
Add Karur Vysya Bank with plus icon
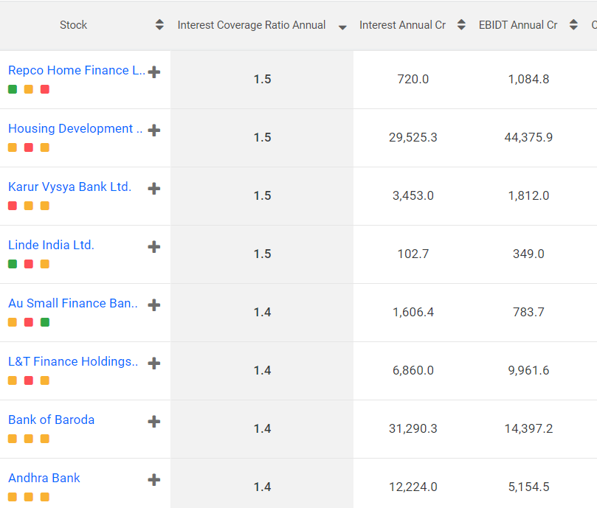coord(153,188)
